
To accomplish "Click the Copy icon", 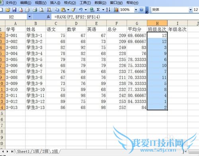I will [57, 10].
